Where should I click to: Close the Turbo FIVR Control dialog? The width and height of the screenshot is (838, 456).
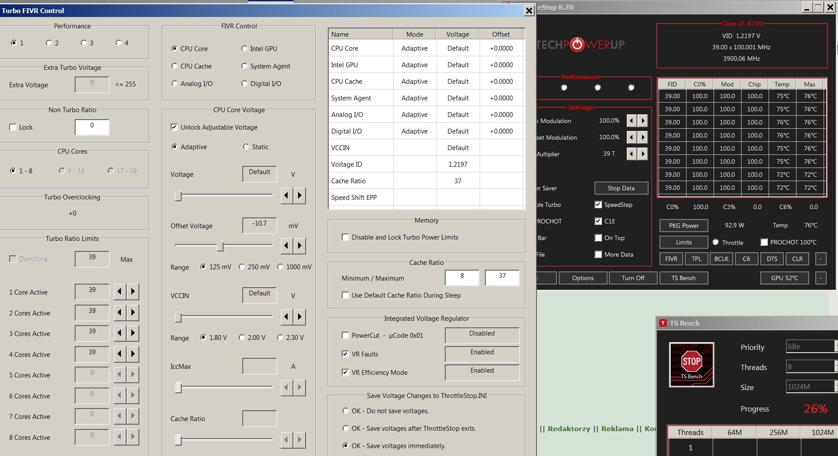(x=529, y=10)
